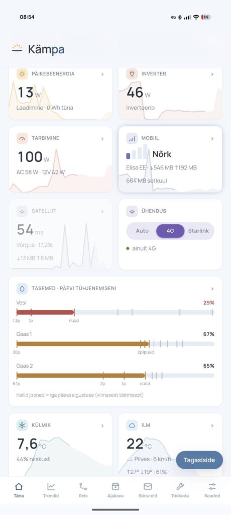Screen dimensions: 231x515
Task: Open the Töökoda tab
Action: [x=180, y=490]
